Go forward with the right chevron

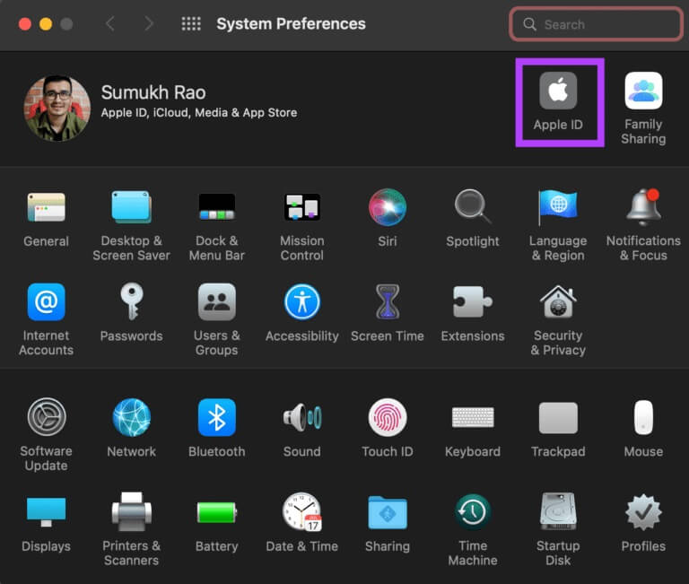click(x=149, y=23)
